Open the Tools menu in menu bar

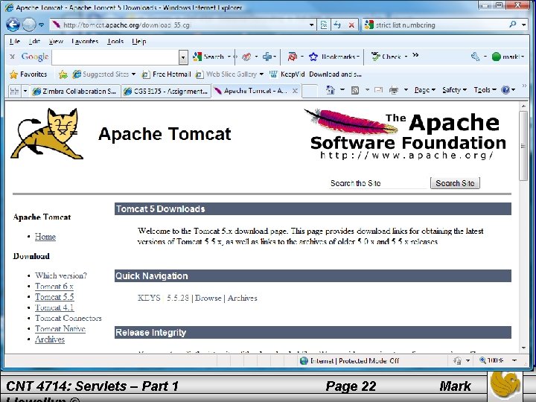pyautogui.click(x=115, y=42)
